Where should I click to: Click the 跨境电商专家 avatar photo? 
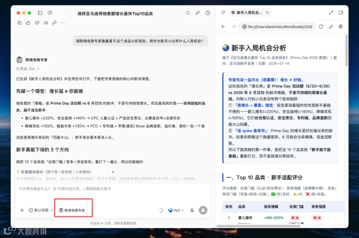[x=20, y=60]
